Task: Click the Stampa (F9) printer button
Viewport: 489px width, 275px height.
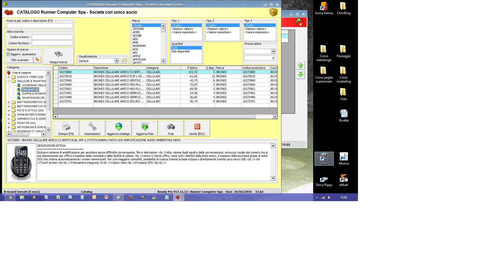Action: tap(66, 128)
